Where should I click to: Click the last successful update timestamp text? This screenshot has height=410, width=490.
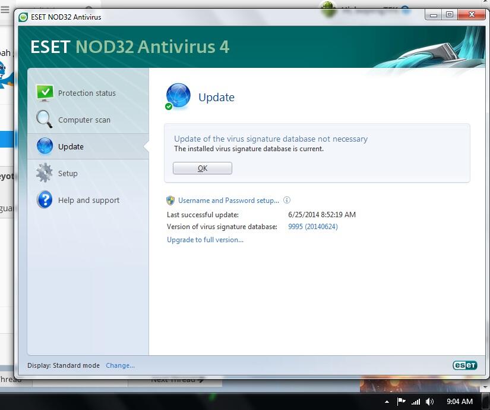coord(322,215)
